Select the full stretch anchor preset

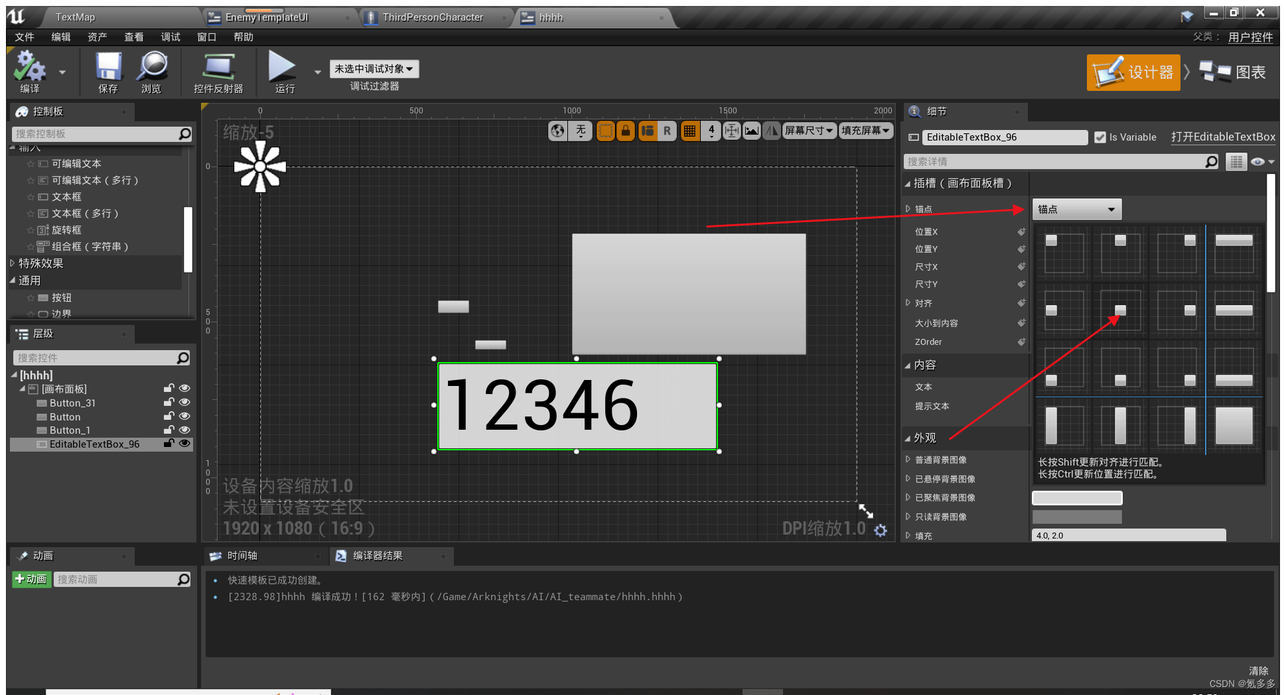click(1234, 425)
